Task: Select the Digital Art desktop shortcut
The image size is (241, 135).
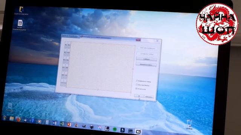Action: pyautogui.click(x=21, y=11)
